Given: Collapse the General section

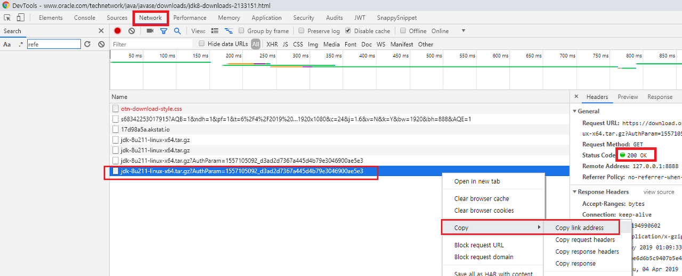Looking at the screenshot, I should [574, 111].
